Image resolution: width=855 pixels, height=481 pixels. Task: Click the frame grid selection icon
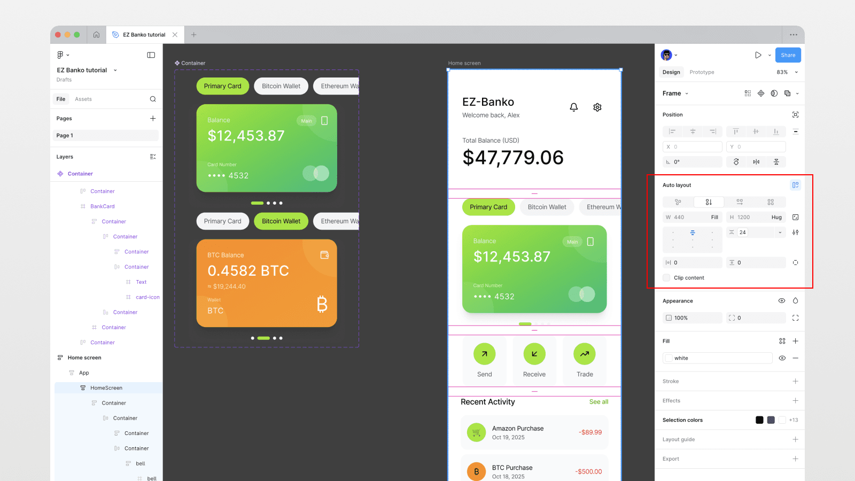[748, 94]
